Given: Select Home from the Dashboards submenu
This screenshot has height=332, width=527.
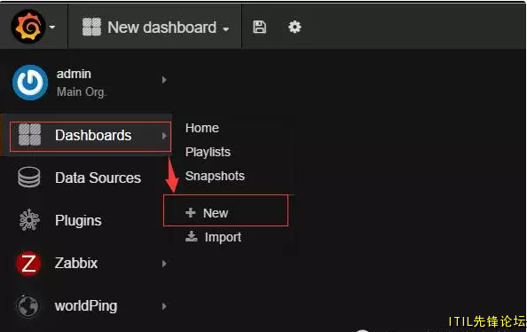Looking at the screenshot, I should pos(202,128).
